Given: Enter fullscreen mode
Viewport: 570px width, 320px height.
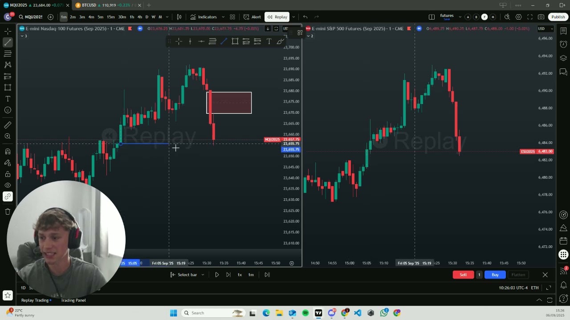Looking at the screenshot, I should pos(530,17).
